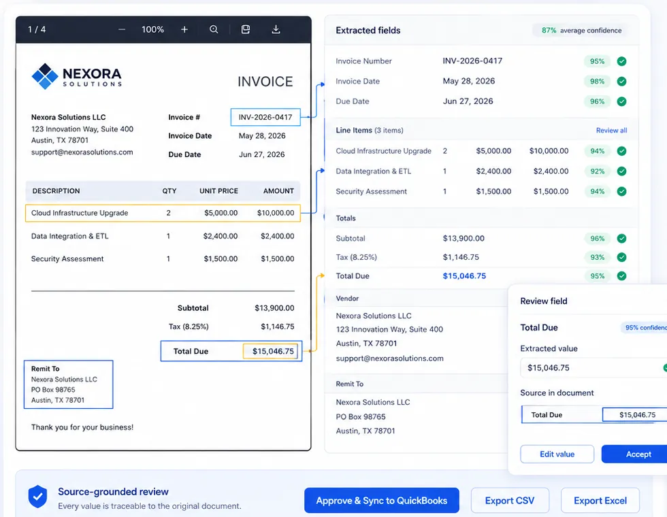
Task: Click the Extracted value input showing $15,046.75
Action: [593, 368]
